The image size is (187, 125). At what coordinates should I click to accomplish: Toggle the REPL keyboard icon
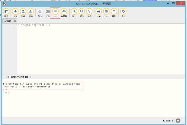coord(55,11)
